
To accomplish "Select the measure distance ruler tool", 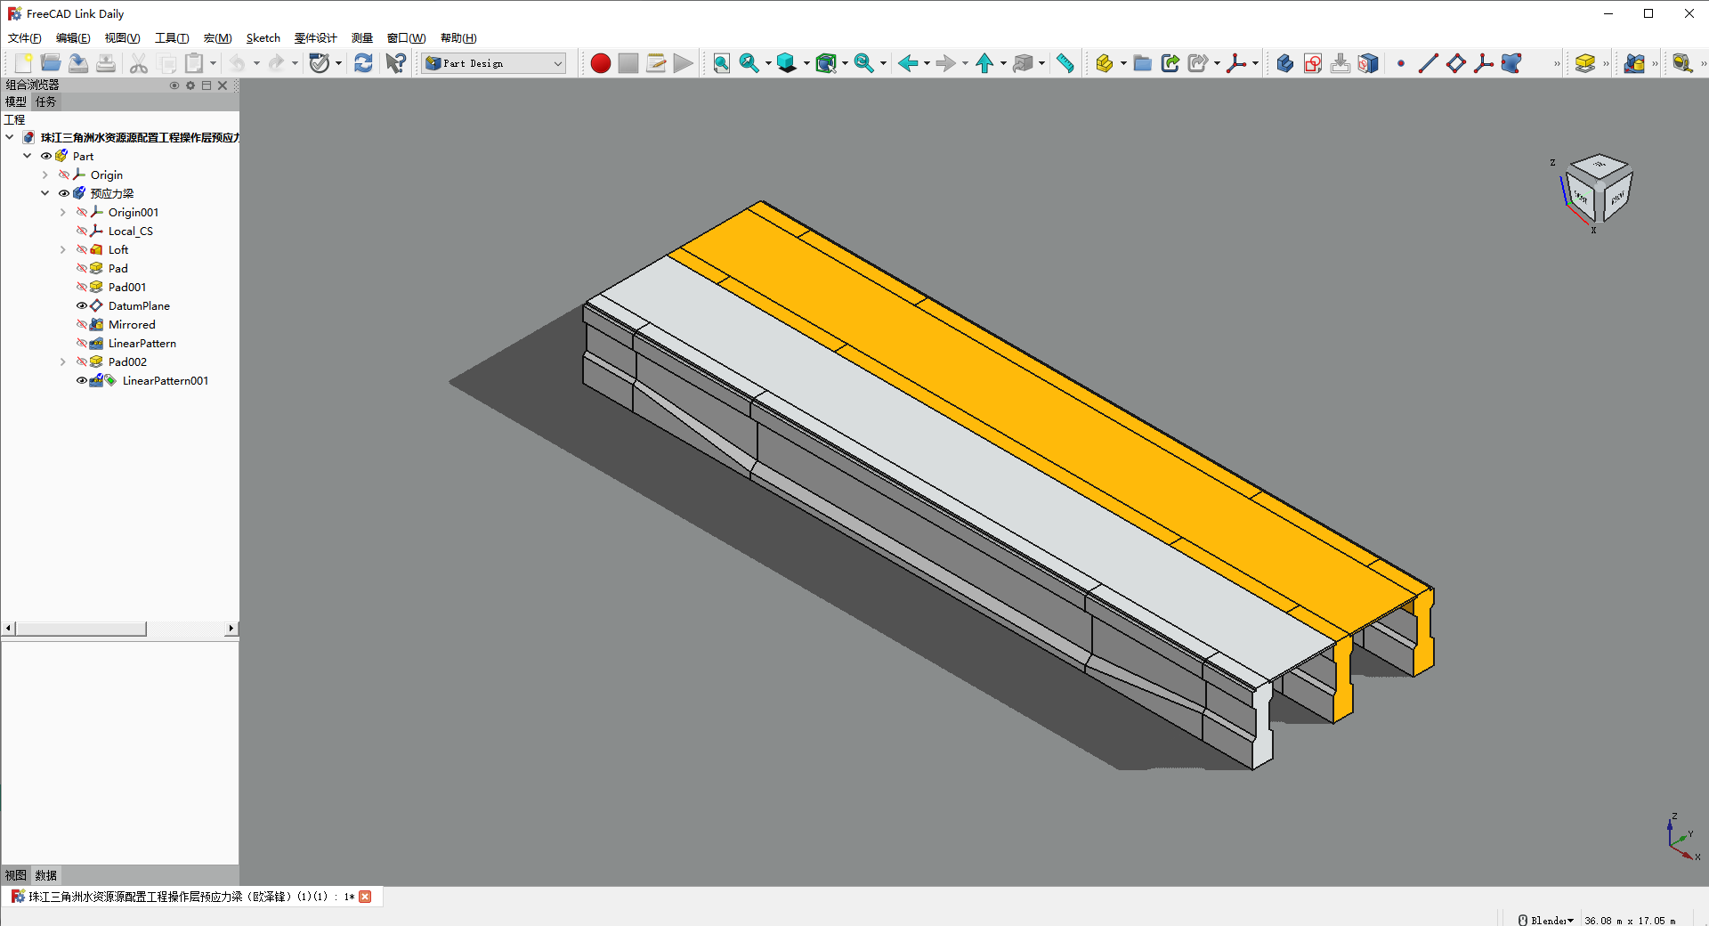I will (x=1065, y=63).
